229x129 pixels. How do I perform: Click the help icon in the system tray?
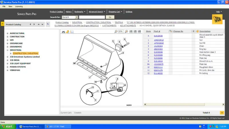(200, 126)
